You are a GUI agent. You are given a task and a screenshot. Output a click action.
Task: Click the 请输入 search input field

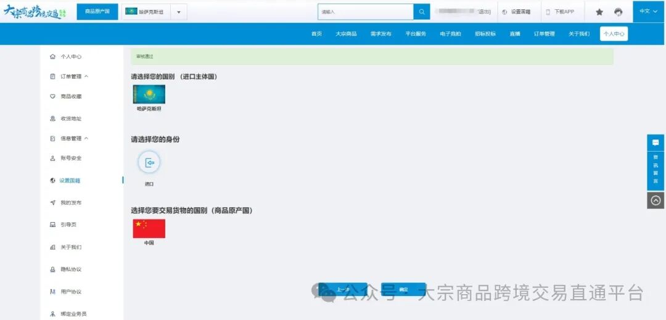366,12
